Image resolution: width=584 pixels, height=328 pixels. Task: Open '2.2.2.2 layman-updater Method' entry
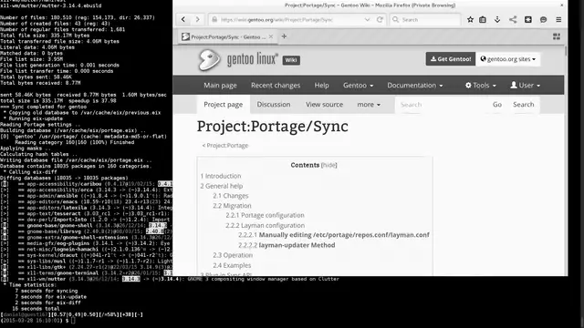pyautogui.click(x=287, y=245)
